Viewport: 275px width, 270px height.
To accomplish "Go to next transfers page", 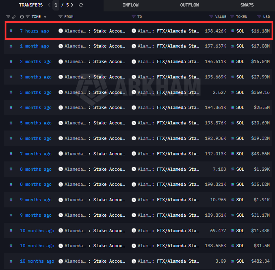I will click(x=72, y=5).
